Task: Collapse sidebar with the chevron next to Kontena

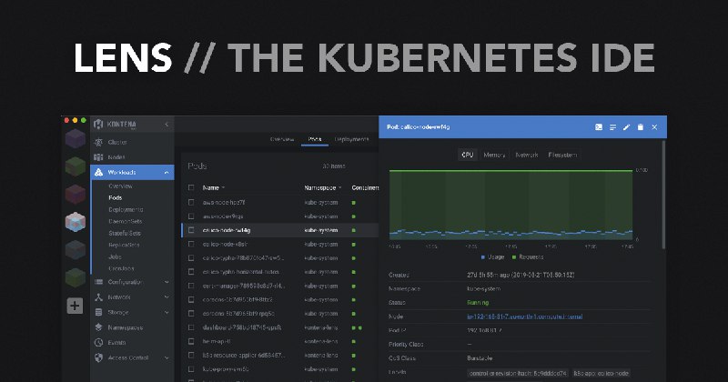Action: pos(167,124)
